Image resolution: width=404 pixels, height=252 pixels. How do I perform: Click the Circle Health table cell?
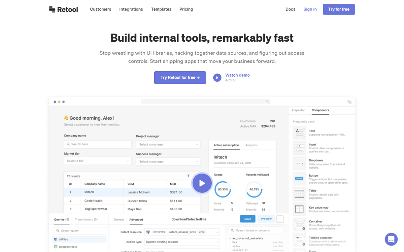click(94, 201)
